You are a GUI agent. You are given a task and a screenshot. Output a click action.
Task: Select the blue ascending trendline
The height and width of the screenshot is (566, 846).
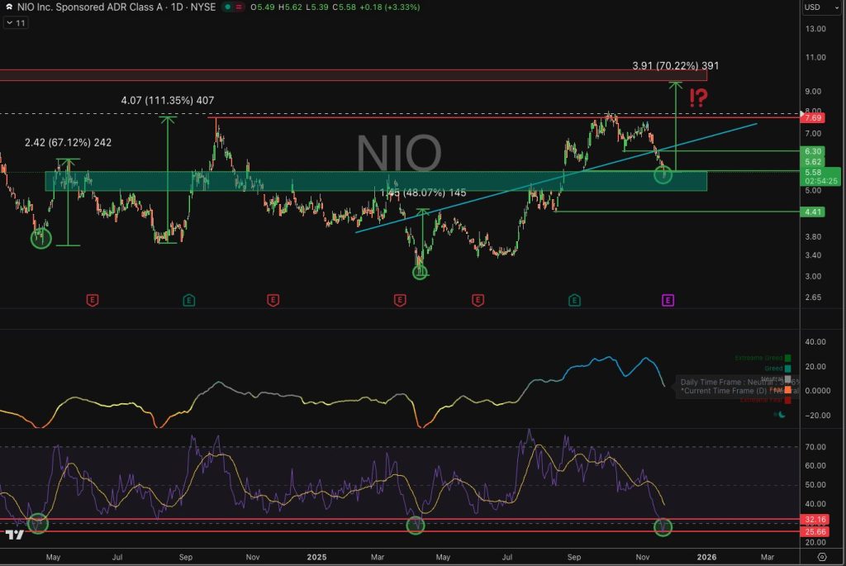coord(496,180)
